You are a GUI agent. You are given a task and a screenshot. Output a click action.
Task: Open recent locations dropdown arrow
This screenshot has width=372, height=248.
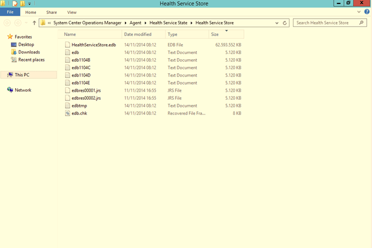coord(26,23)
